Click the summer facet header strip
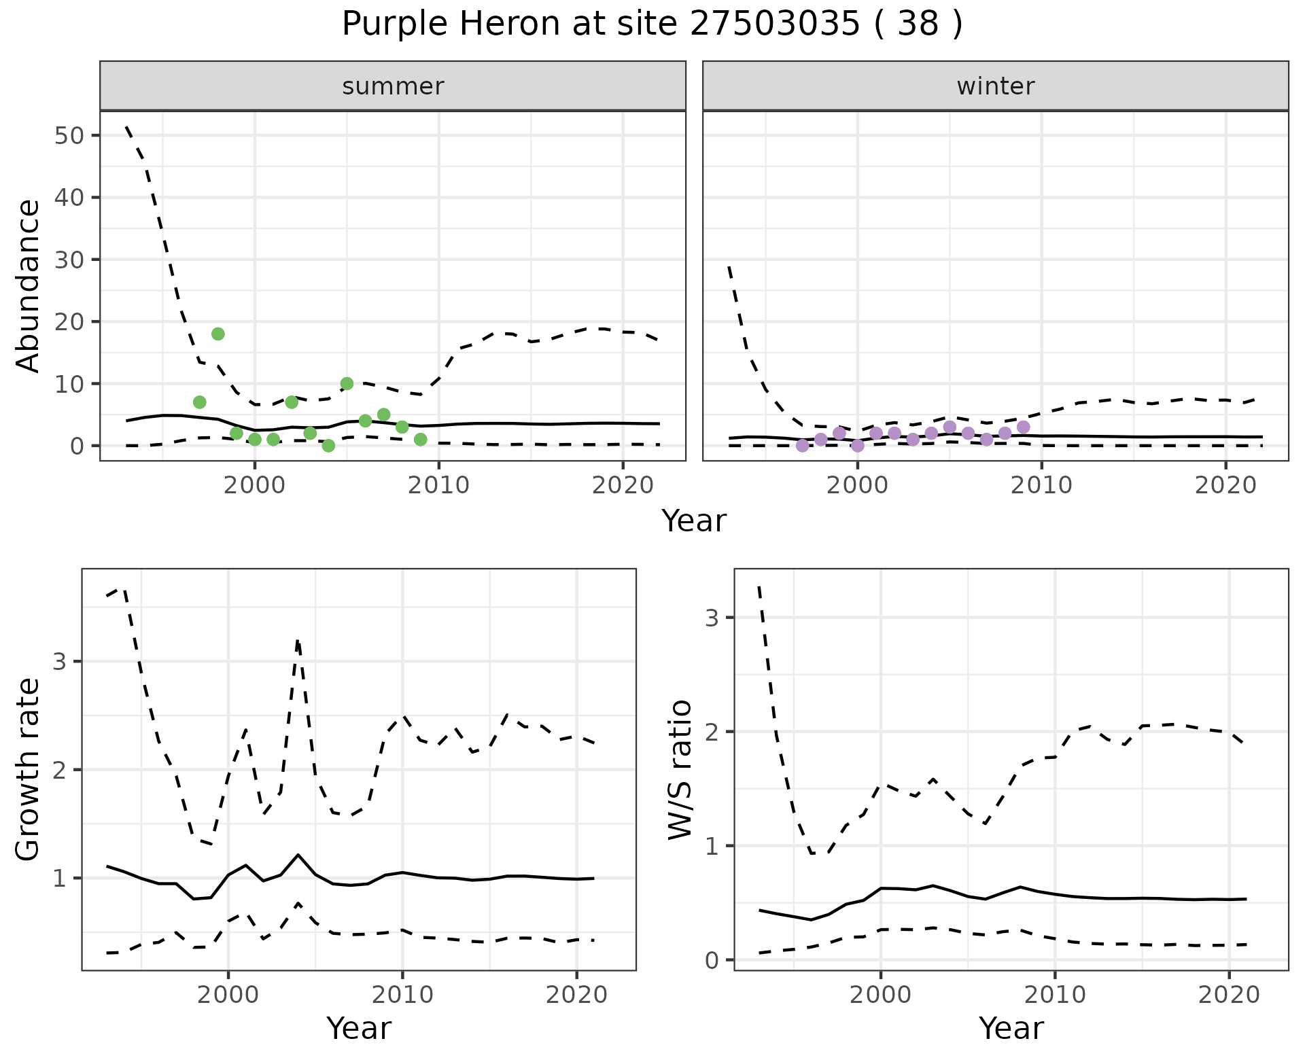This screenshot has width=1305, height=1060. pyautogui.click(x=393, y=86)
